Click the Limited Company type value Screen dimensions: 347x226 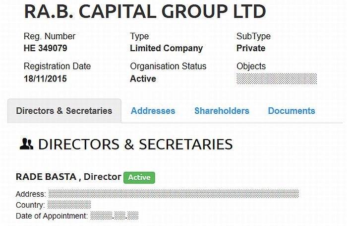166,49
